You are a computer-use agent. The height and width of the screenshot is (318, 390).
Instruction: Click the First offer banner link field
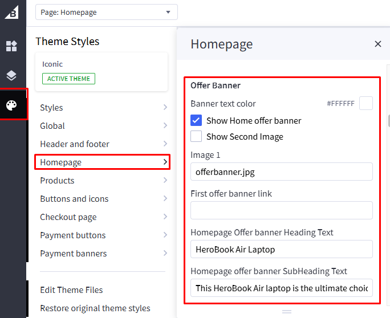(x=281, y=210)
